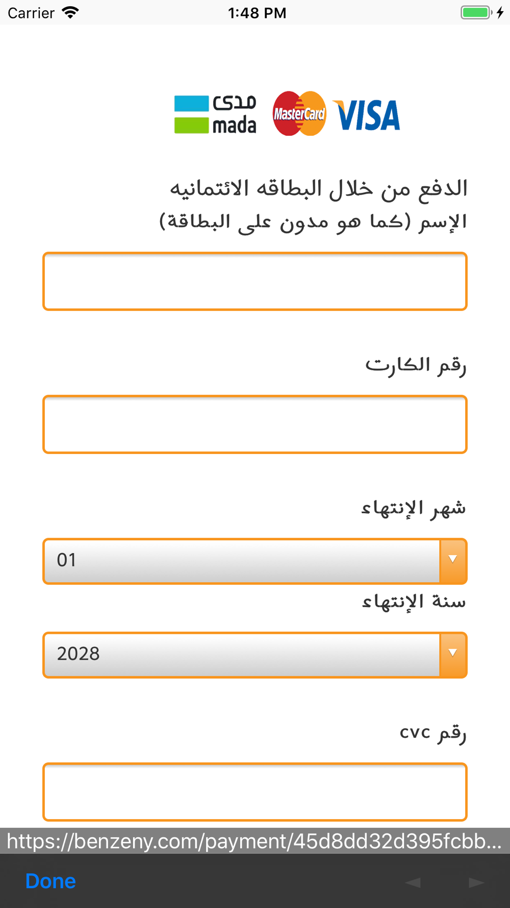510x908 pixels.
Task: Click the browser back arrow
Action: point(413,882)
